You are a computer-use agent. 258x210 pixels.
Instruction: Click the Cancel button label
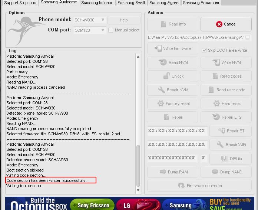[x=230, y=24]
